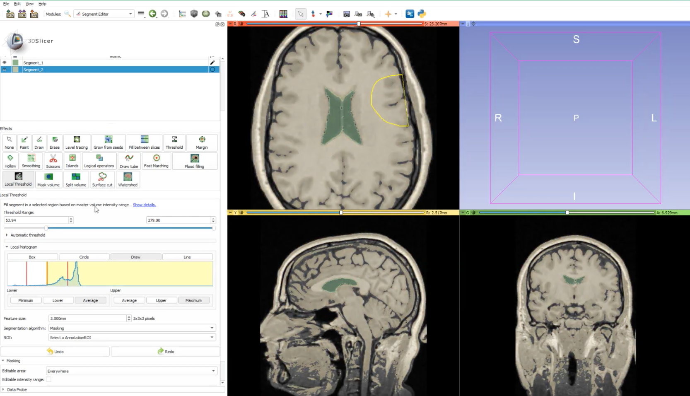Click the Undo button
Image resolution: width=690 pixels, height=396 pixels.
[x=55, y=351]
